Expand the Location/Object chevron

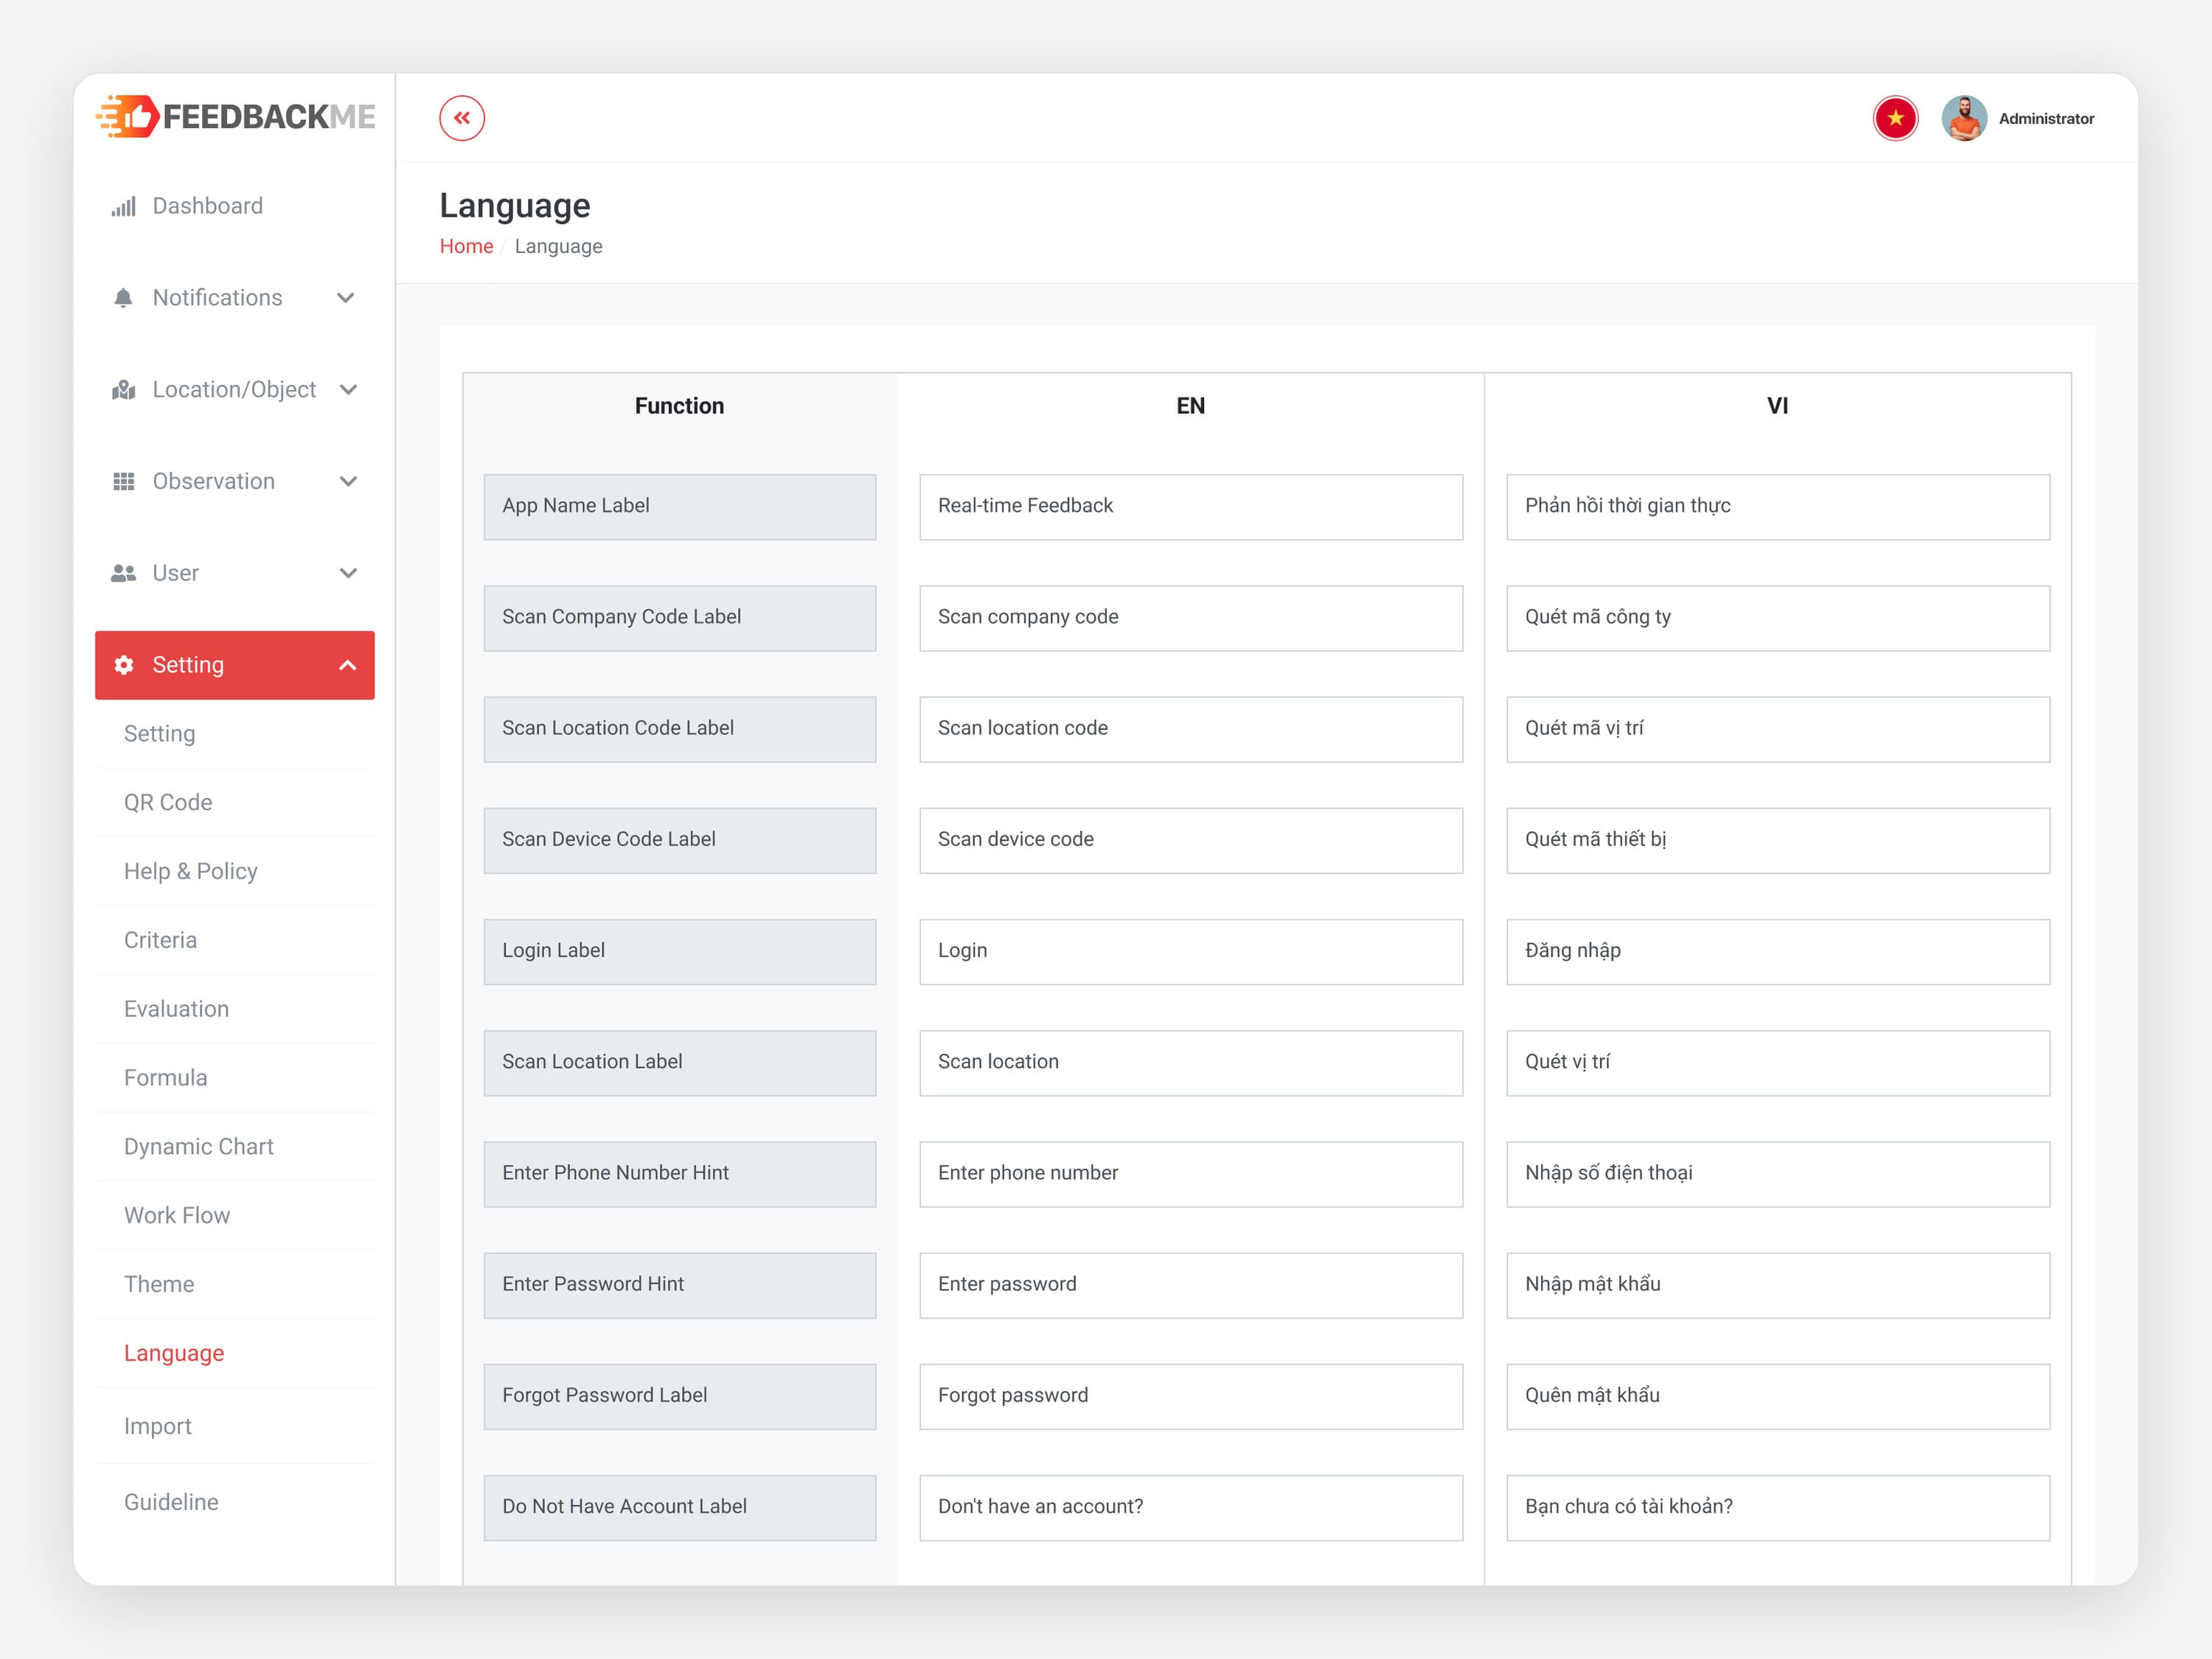tap(348, 390)
